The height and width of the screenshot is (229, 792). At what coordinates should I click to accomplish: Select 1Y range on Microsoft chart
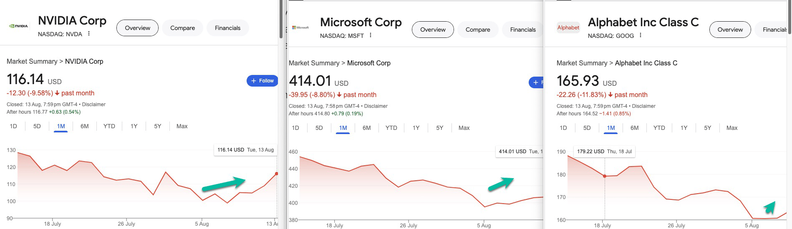416,128
